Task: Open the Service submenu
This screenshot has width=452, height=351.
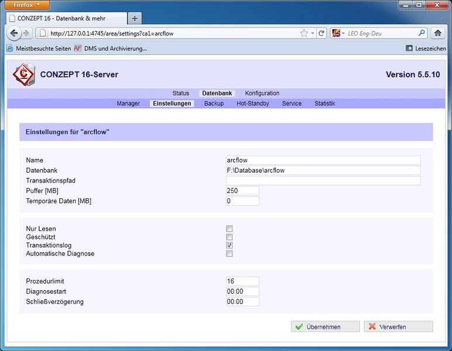Action: [x=292, y=104]
